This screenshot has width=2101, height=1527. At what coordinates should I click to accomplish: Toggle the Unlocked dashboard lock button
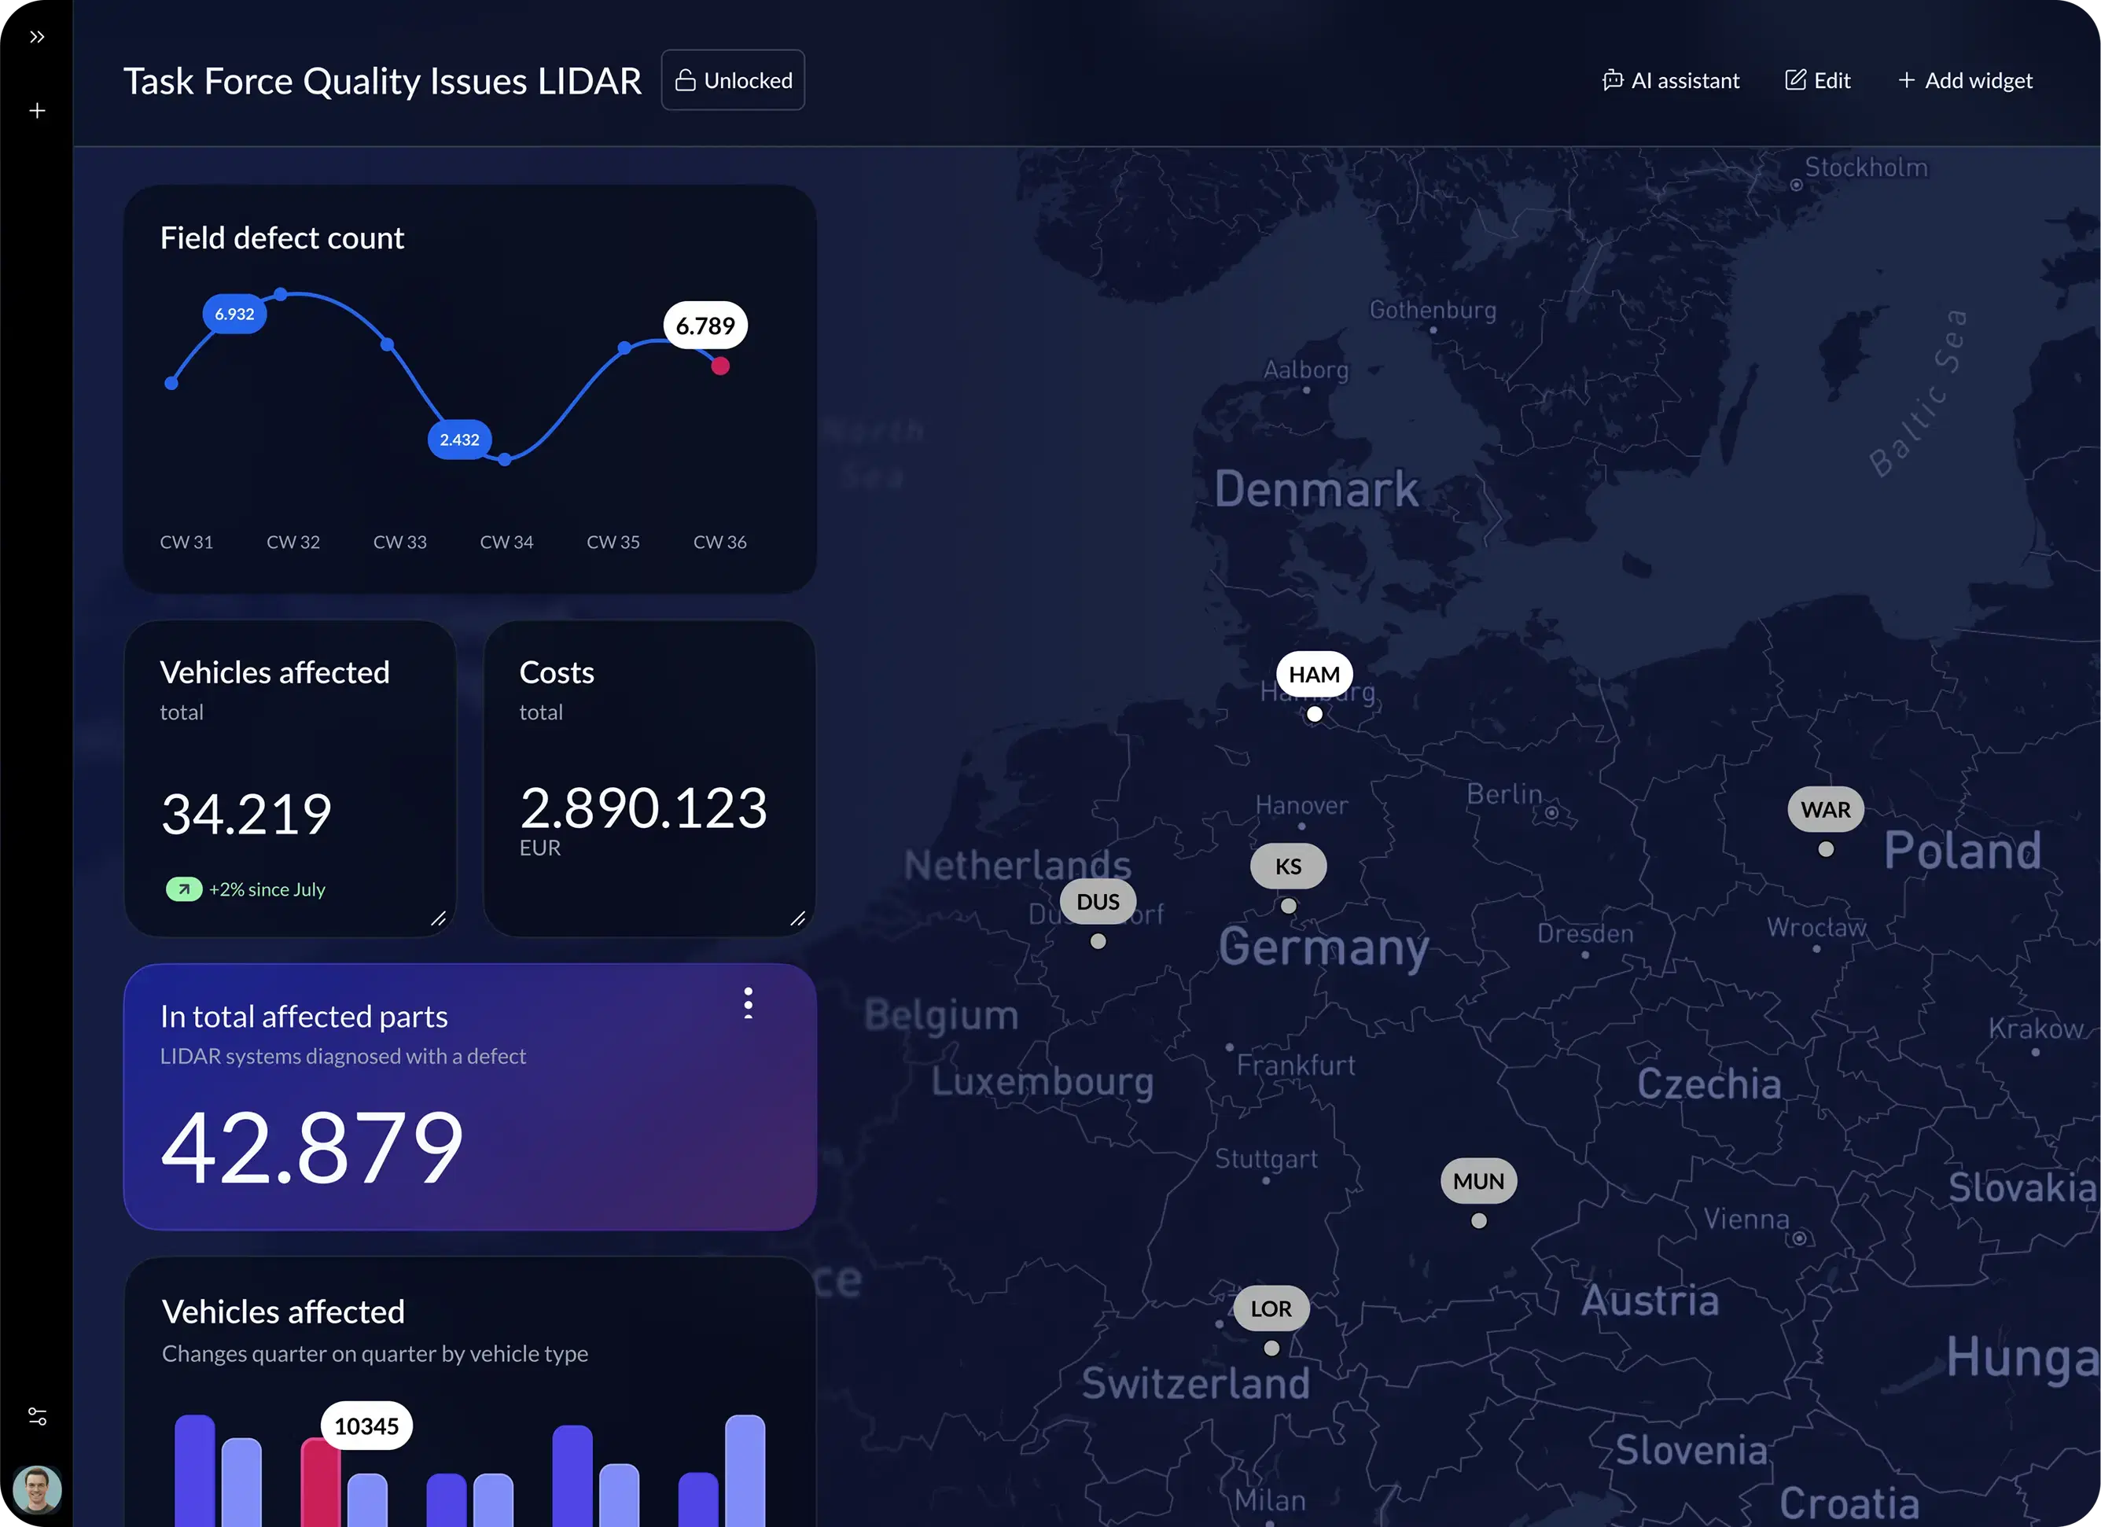click(x=733, y=81)
